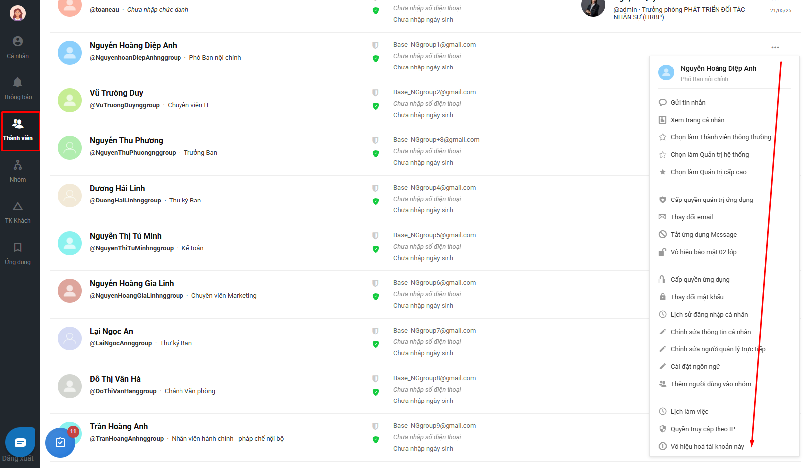Select Gửi tin nhắn from menu

[x=688, y=102]
